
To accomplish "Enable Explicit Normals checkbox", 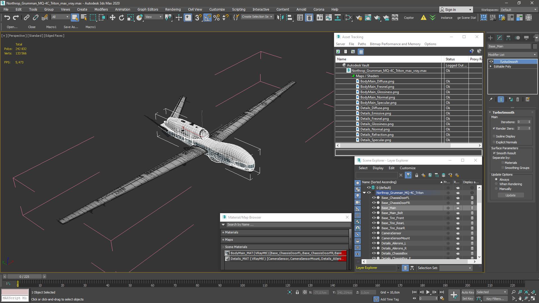I will pyautogui.click(x=494, y=142).
